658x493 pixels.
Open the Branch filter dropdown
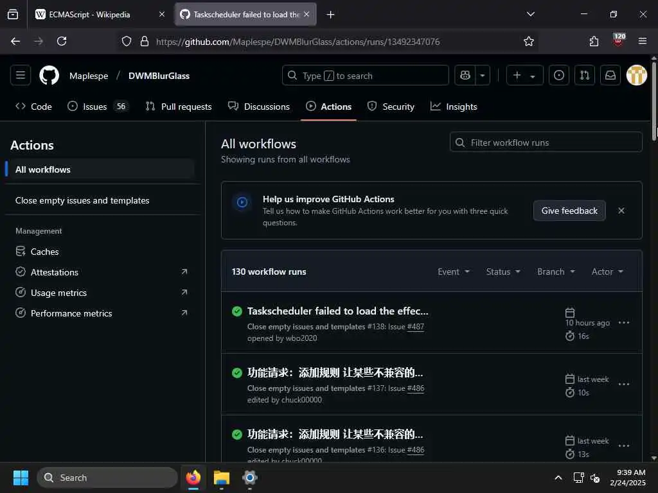point(556,272)
